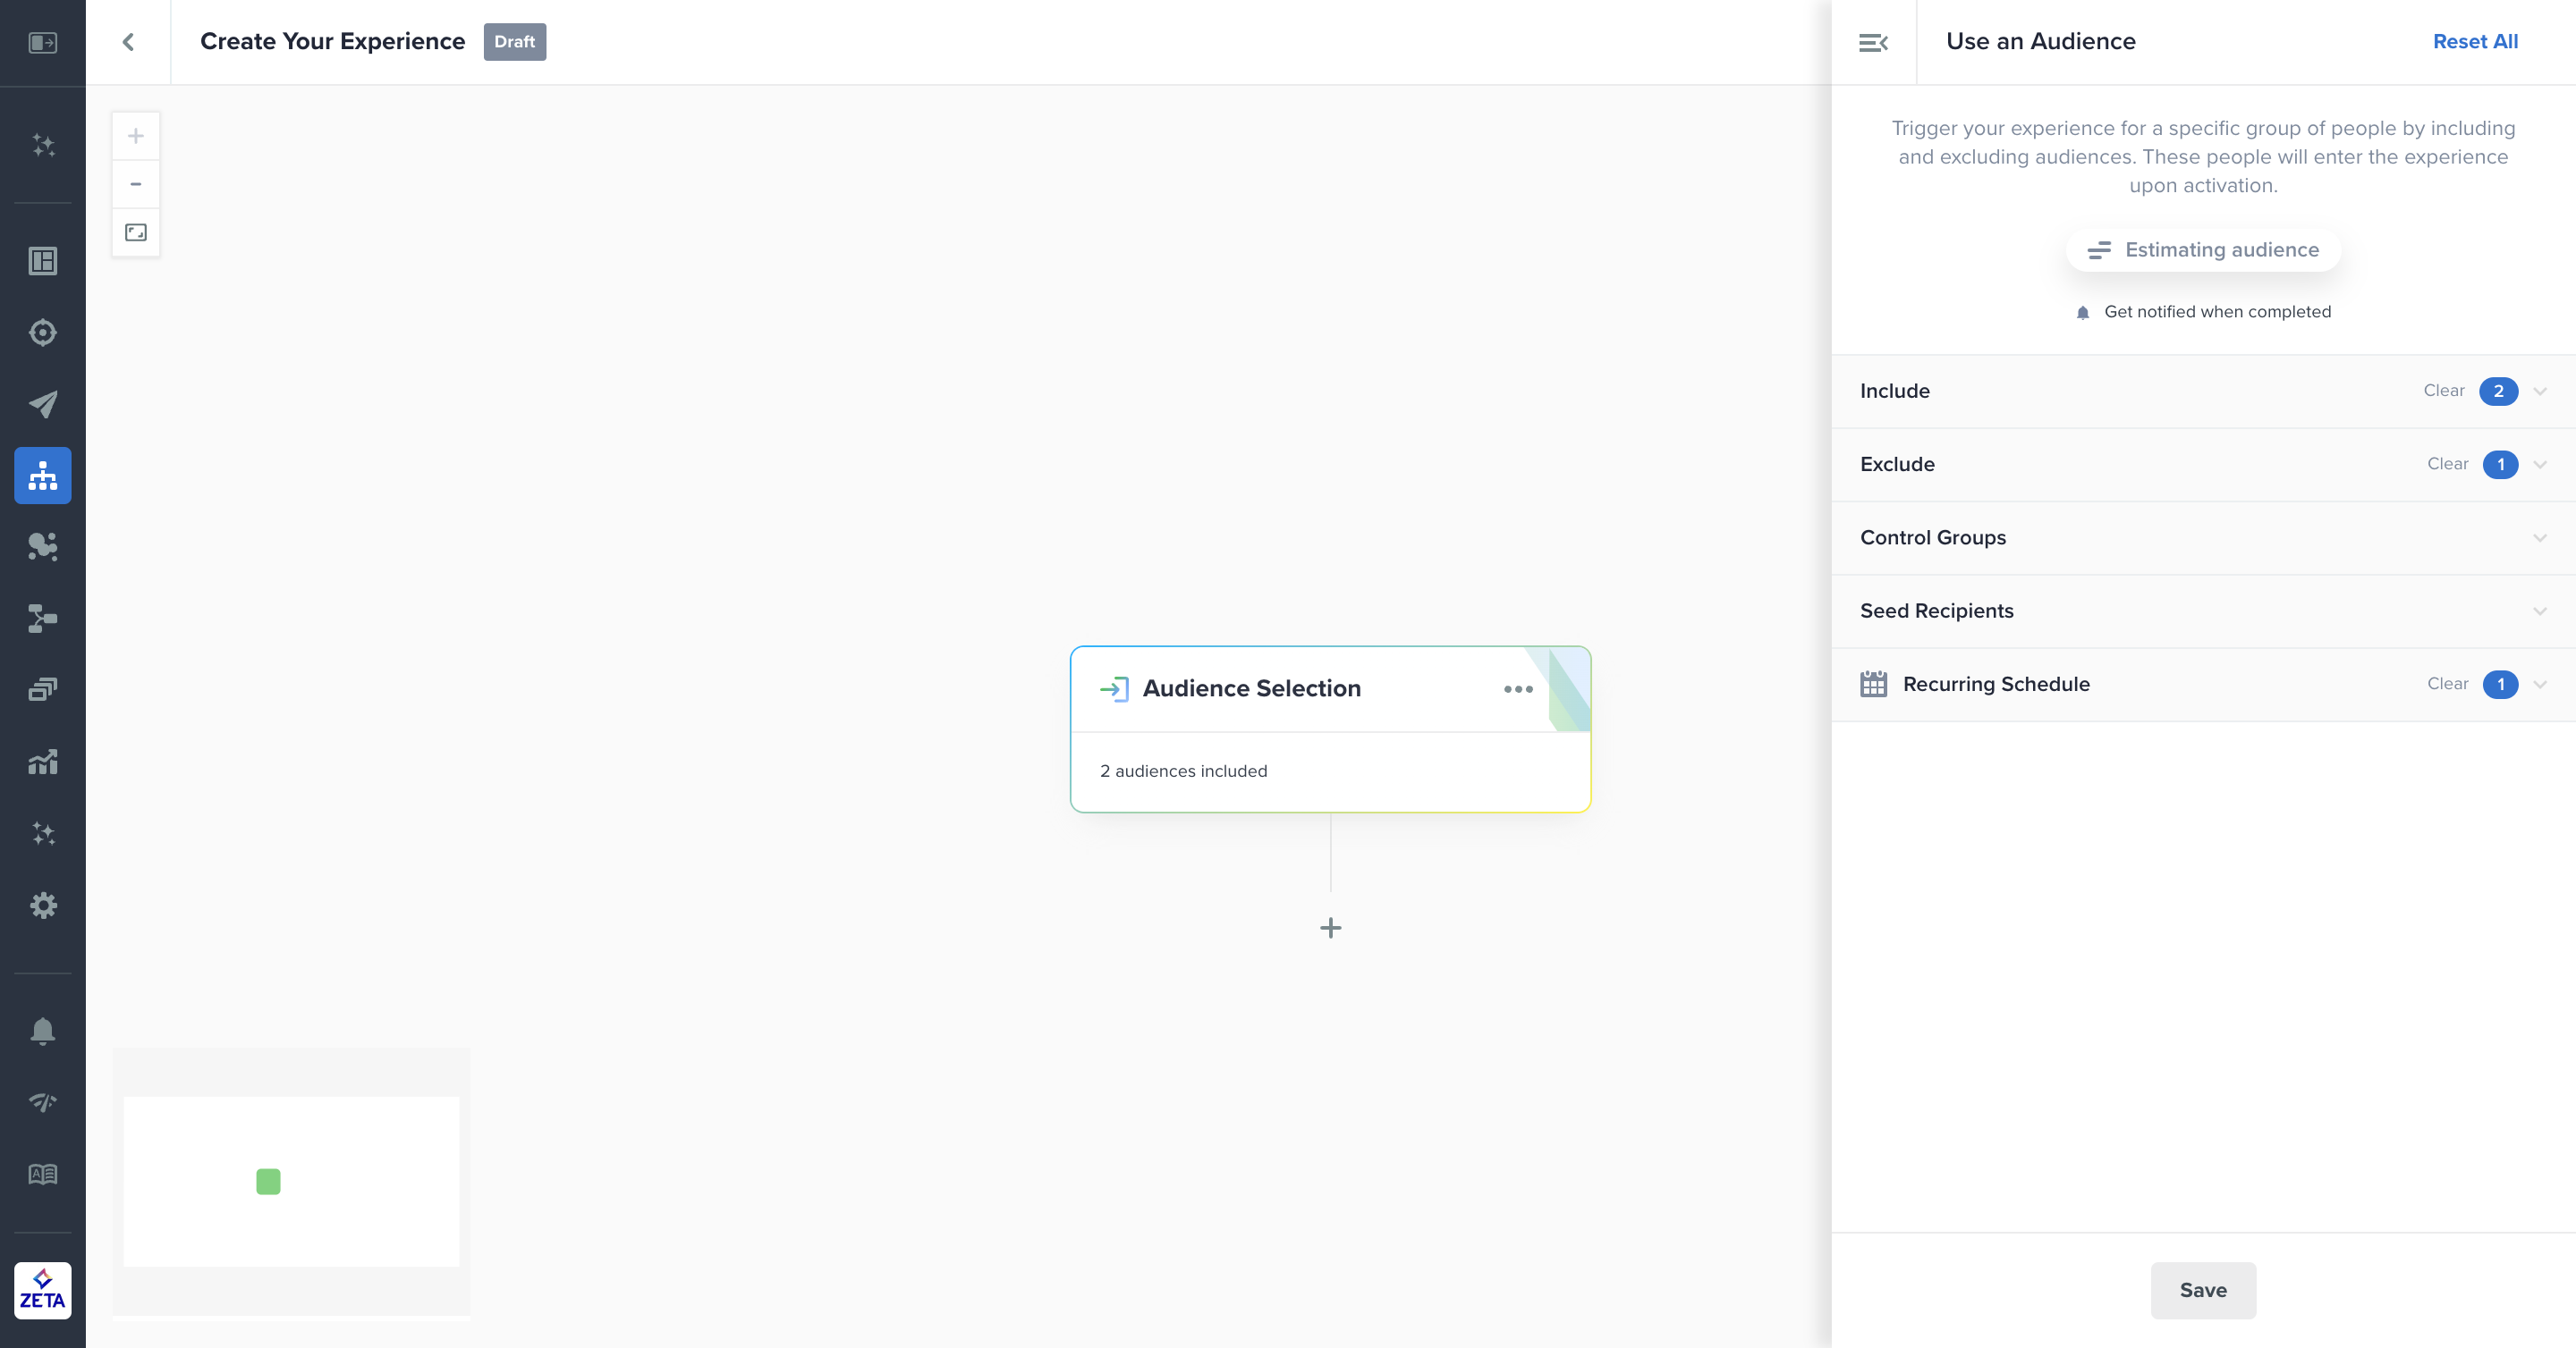
Task: Zoom out on the canvas
Action: 136,184
